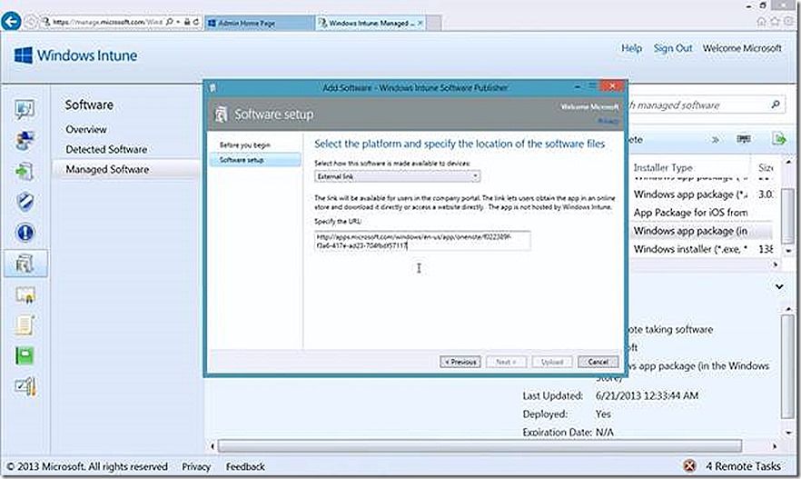This screenshot has height=479, width=801.
Task: Click the Software setup header icon
Action: coord(222,114)
